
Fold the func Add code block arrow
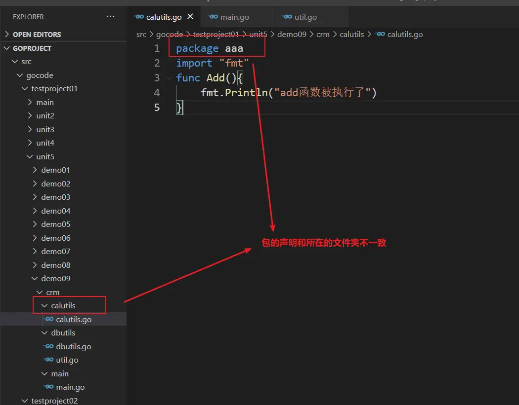[x=170, y=78]
